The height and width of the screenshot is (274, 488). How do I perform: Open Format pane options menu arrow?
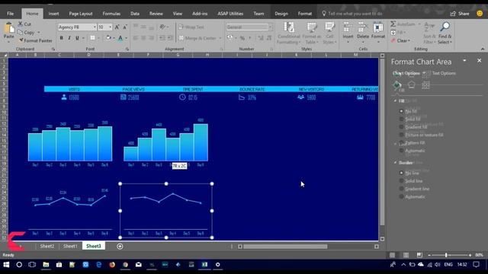pyautogui.click(x=464, y=61)
